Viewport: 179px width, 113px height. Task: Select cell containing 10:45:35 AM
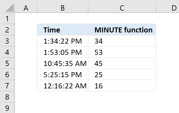point(62,63)
